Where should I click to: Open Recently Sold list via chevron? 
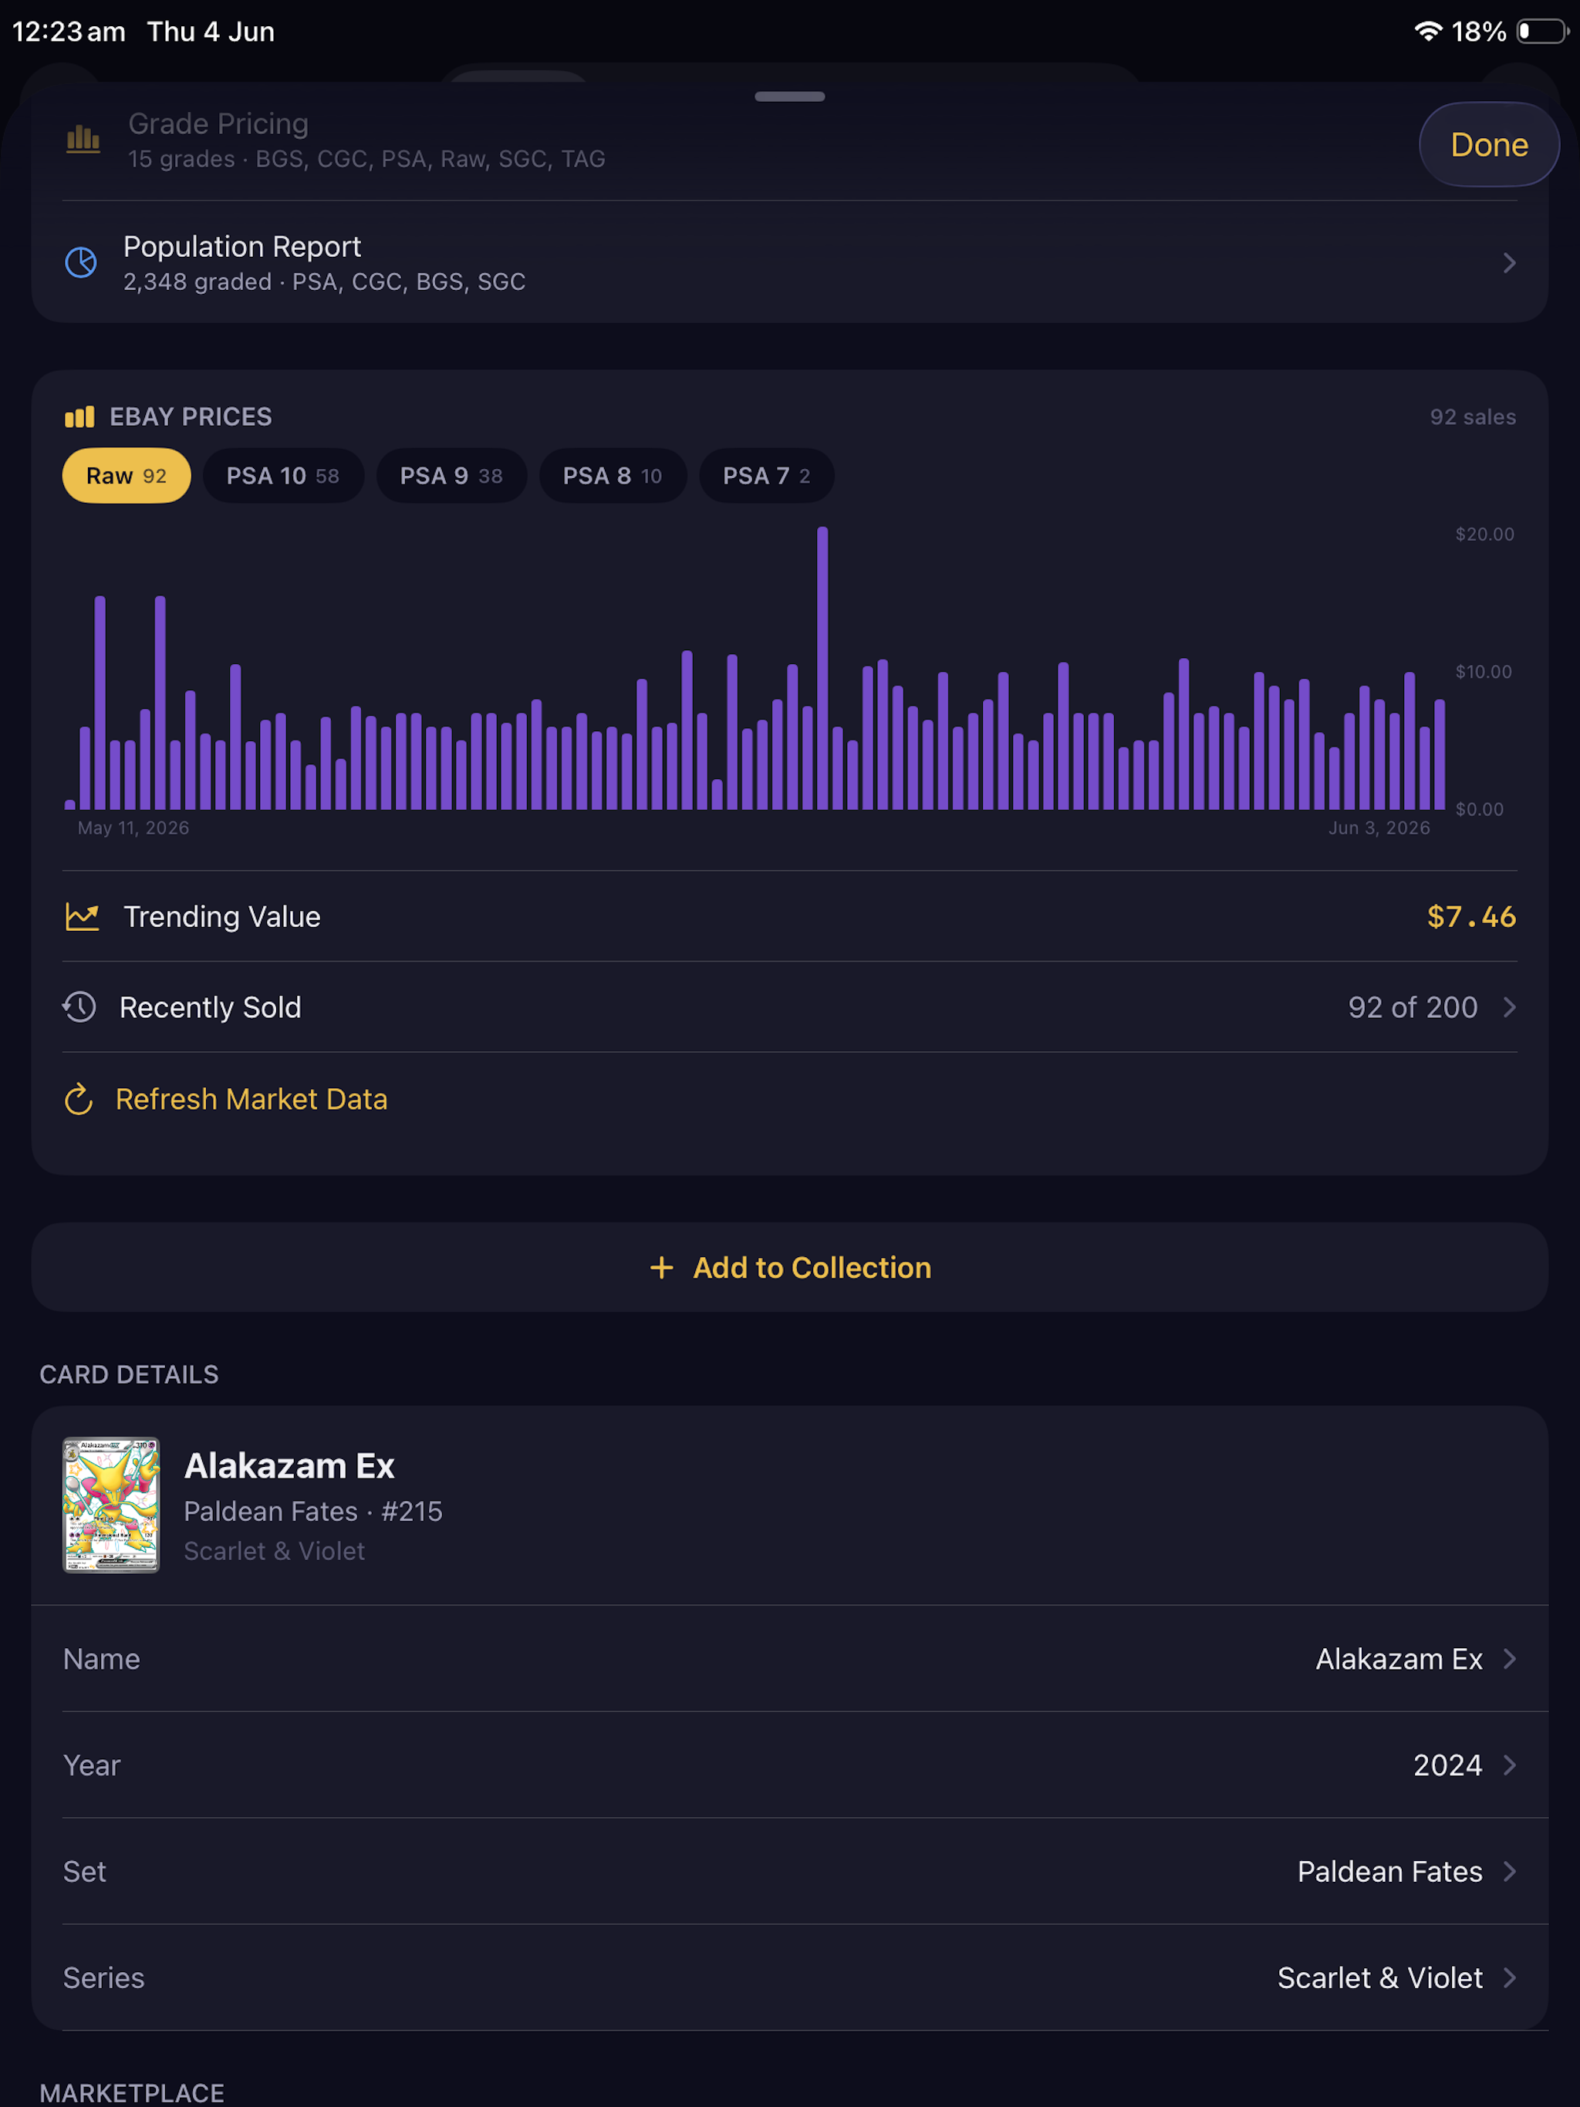[x=1508, y=1006]
